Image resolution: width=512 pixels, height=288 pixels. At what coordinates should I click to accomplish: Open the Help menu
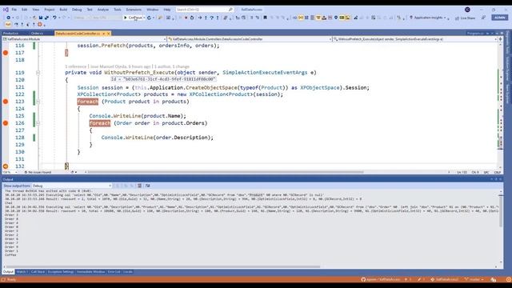pyautogui.click(x=167, y=10)
